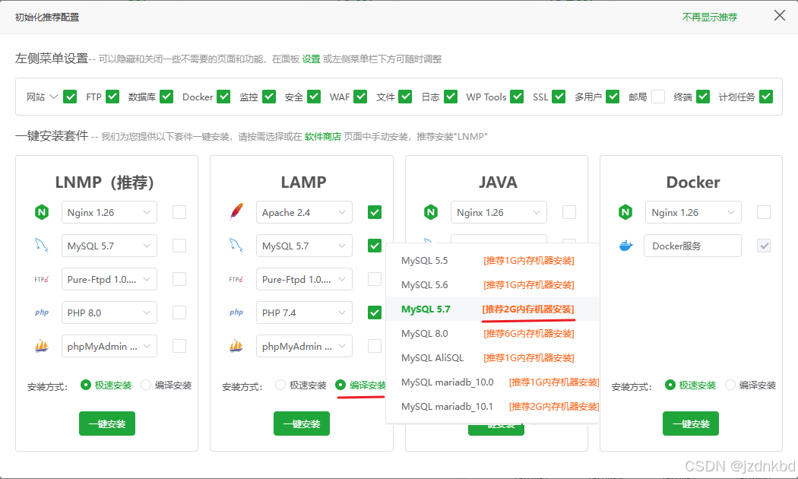The image size is (798, 479).
Task: Uncheck the 终端 menu checkbox
Action: pos(703,97)
